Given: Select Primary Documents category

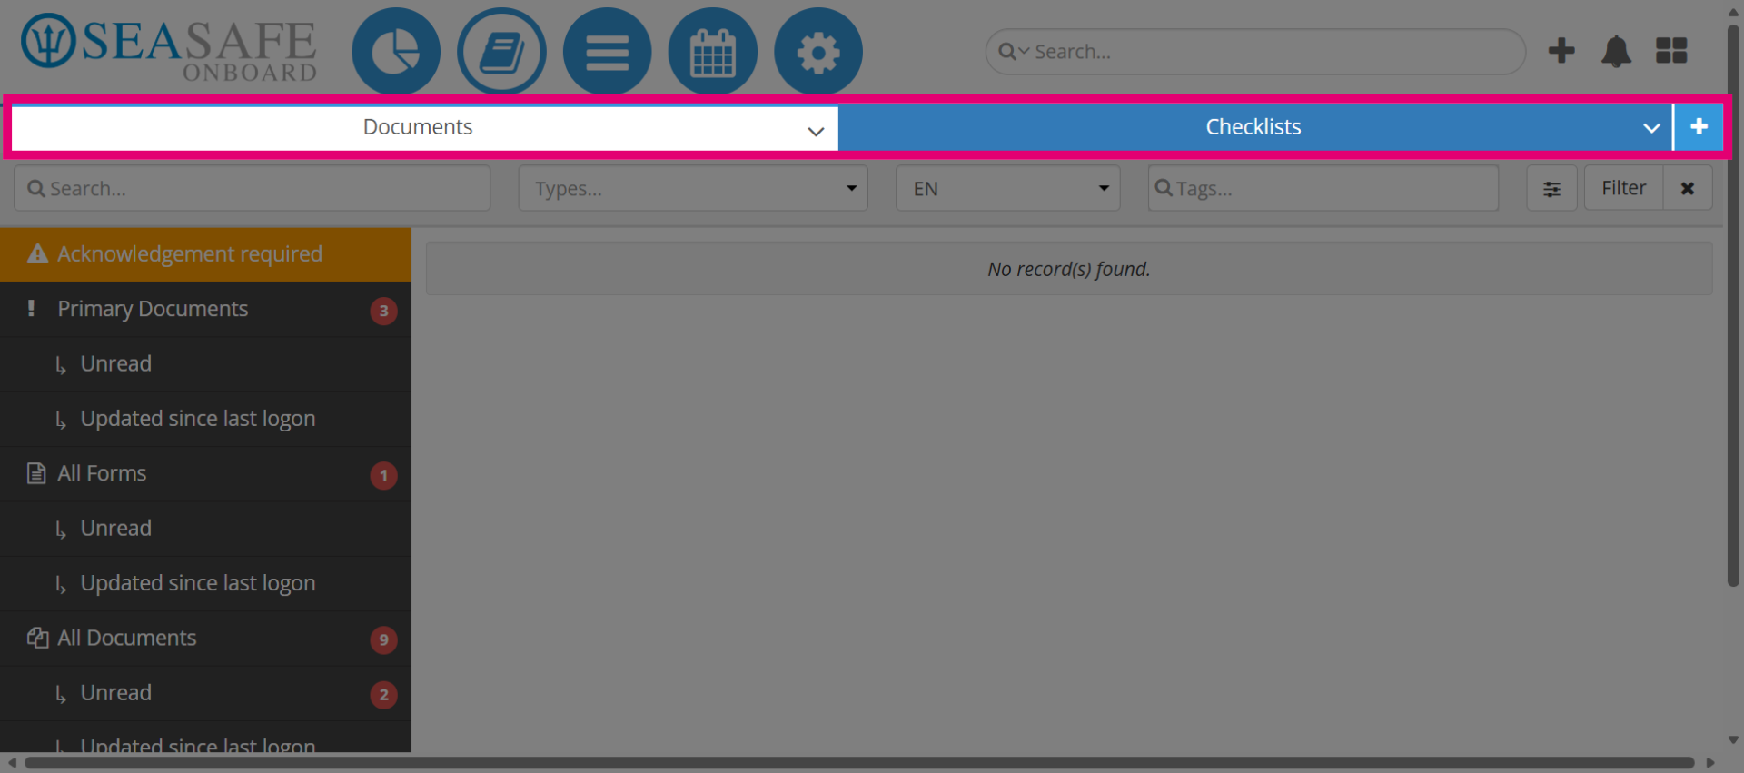Looking at the screenshot, I should point(205,310).
